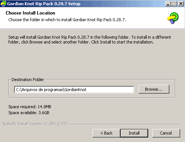Click the Gordian Knot title bar icon
Image resolution: width=185 pixels, height=142 pixels.
[3, 3]
